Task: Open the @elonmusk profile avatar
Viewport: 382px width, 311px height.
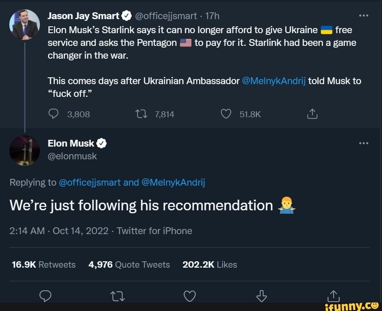Action: coord(24,150)
